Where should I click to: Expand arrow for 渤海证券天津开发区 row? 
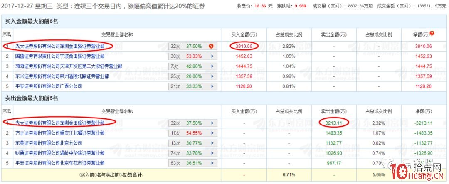pos(212,66)
